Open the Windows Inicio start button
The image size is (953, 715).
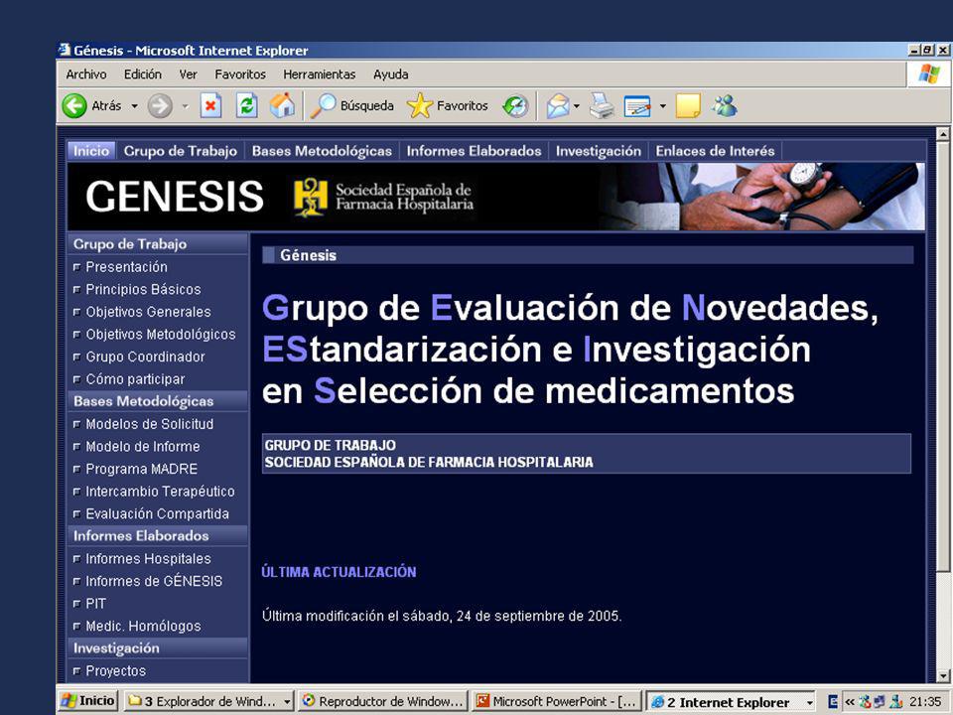click(88, 701)
